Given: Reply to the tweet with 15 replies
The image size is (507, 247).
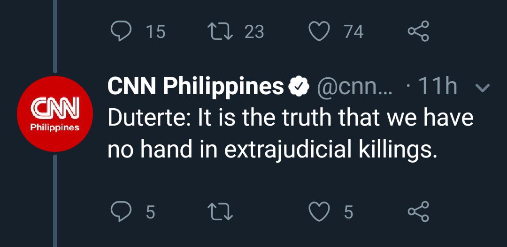Looking at the screenshot, I should point(121,31).
